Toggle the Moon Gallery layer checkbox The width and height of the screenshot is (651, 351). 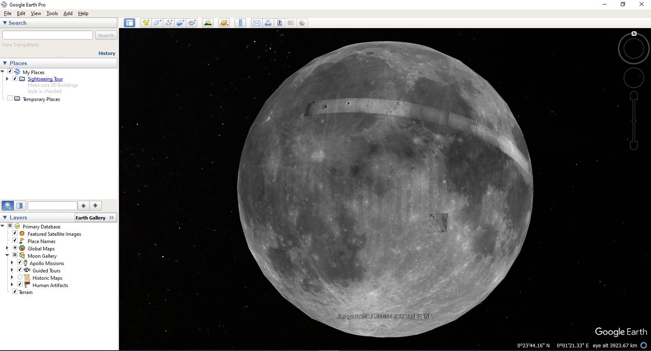click(x=15, y=255)
